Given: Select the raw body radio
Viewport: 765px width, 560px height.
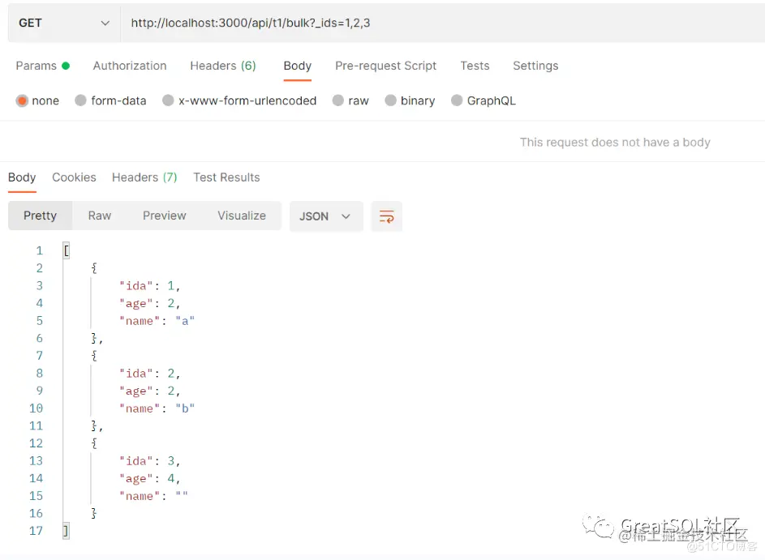Looking at the screenshot, I should click(x=337, y=100).
